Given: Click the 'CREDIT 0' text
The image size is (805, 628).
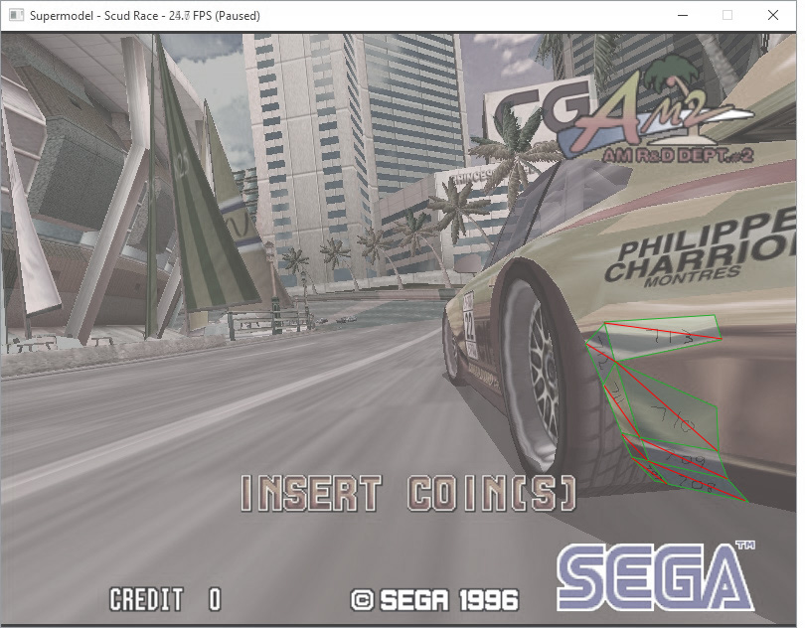Looking at the screenshot, I should pos(165,599).
